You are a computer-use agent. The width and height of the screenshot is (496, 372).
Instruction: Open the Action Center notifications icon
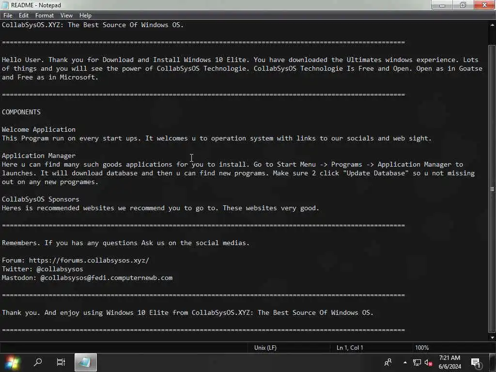(x=476, y=363)
